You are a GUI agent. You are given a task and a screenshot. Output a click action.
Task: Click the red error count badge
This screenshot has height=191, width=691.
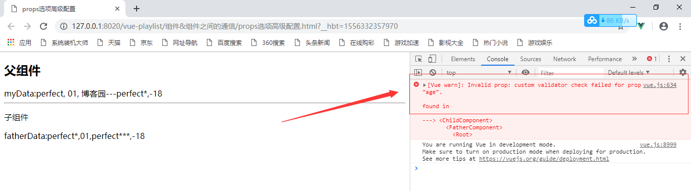pos(652,59)
